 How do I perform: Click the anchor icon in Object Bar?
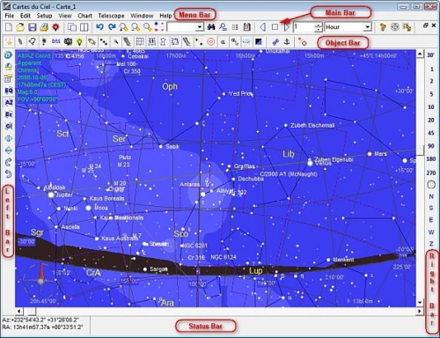287,42
